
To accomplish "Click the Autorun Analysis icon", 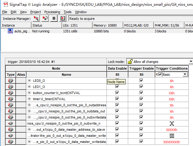I will pyautogui.click(x=45, y=18).
